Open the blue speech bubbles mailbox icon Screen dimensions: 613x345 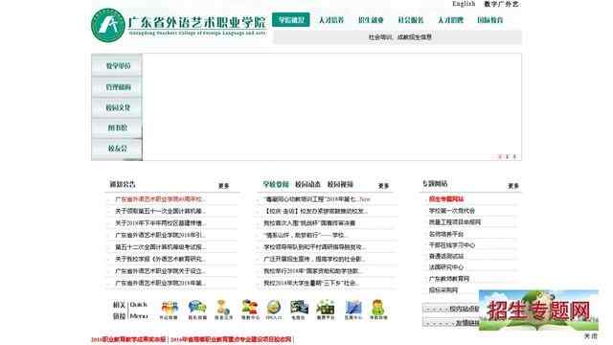pos(197,308)
